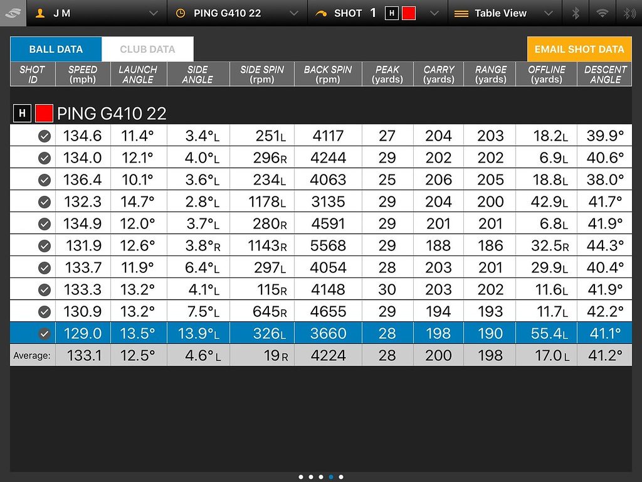This screenshot has height=482, width=642.
Task: Tap the SIDE SPIN (rpm) column header
Action: point(262,74)
